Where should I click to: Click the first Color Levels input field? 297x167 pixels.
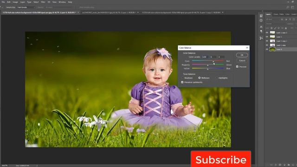point(205,57)
